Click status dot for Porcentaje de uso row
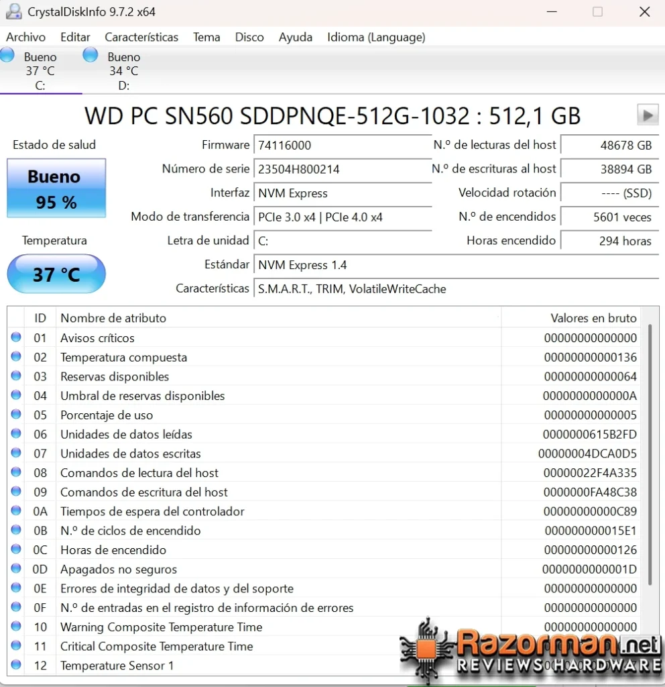The width and height of the screenshot is (665, 687). click(16, 414)
